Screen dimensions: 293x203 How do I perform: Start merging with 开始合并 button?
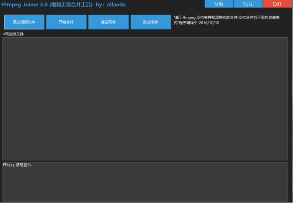coord(66,22)
